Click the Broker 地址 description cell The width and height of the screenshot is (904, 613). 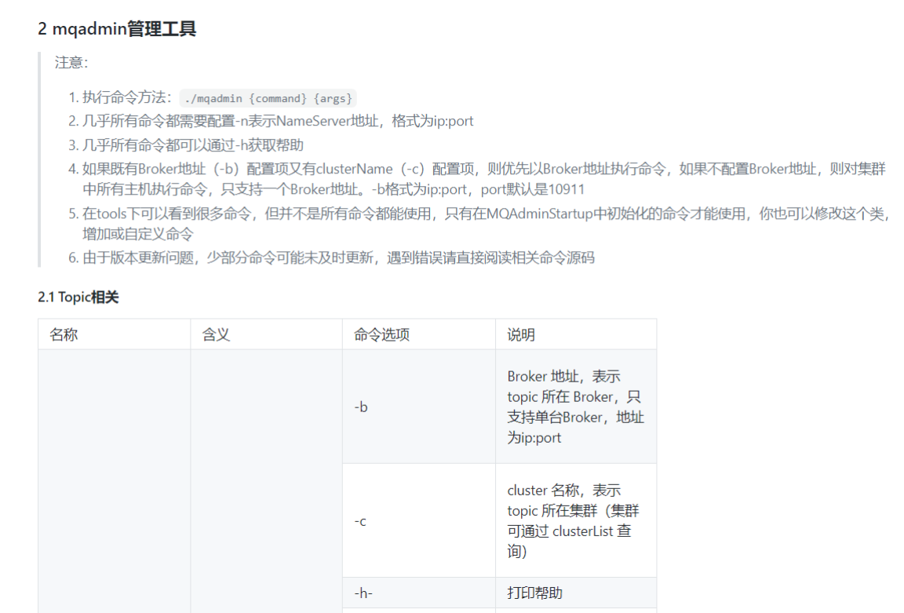[575, 407]
